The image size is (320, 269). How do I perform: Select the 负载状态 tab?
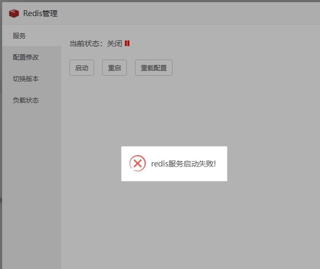tap(32, 100)
